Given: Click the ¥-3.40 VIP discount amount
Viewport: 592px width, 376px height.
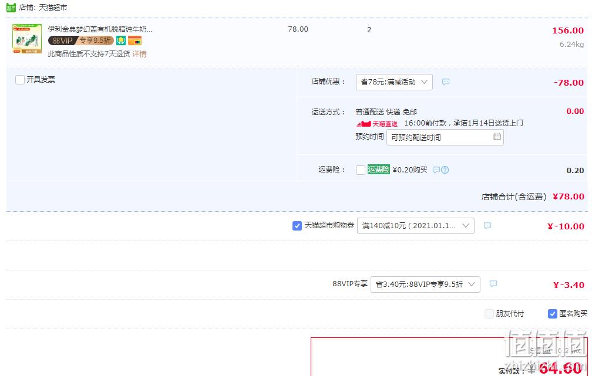Looking at the screenshot, I should click(x=569, y=284).
